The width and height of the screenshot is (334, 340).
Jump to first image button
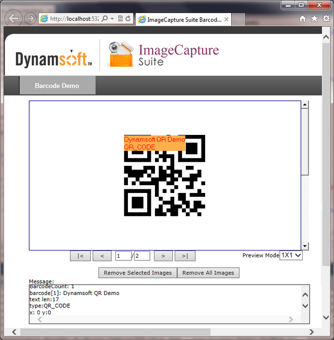pyautogui.click(x=80, y=256)
